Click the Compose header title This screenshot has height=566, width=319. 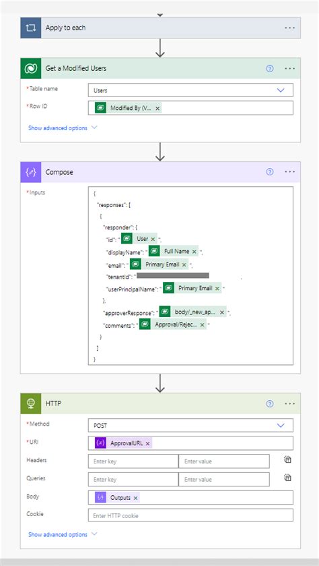coord(59,172)
